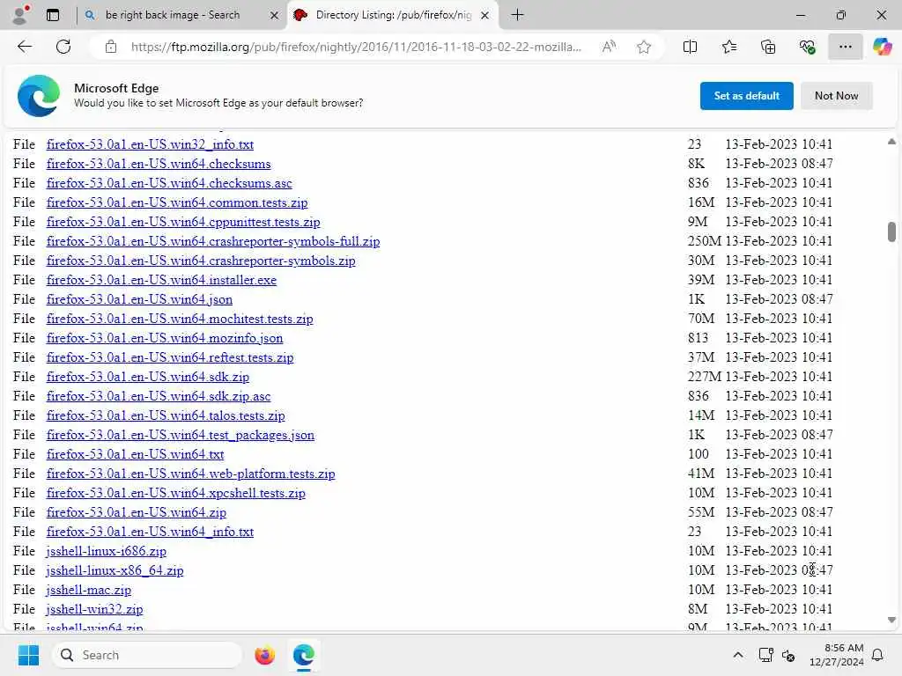
Task: Click the 227M size value
Action: click(704, 377)
